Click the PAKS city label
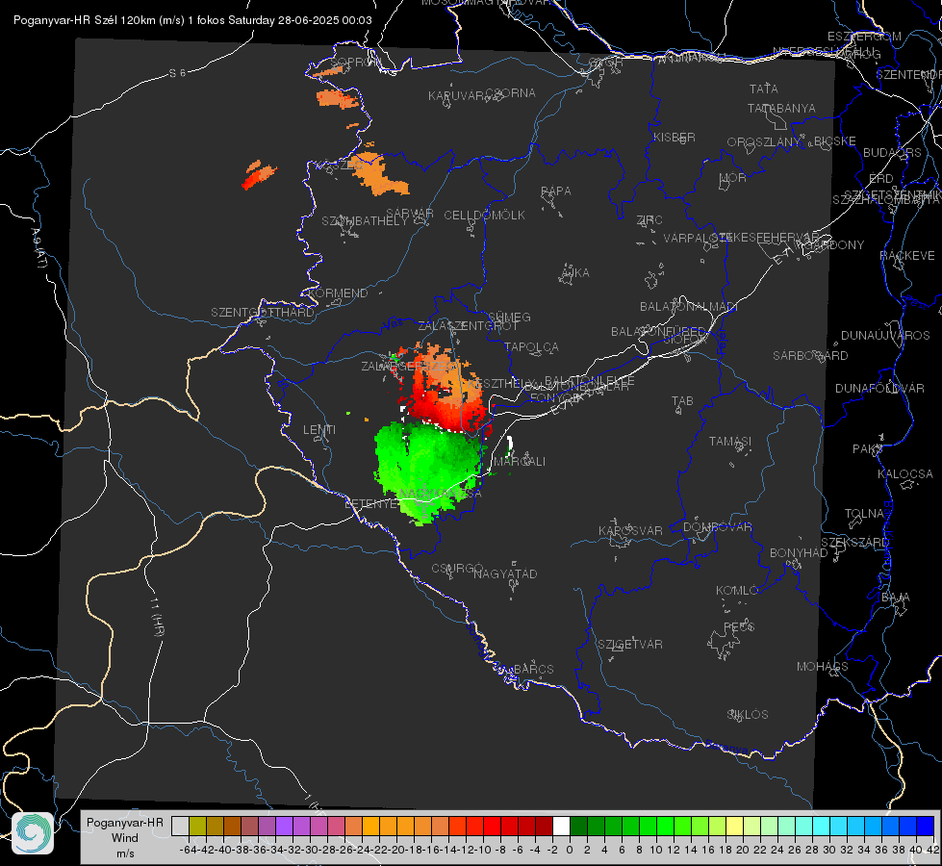Screen dimensions: 942x866 [868, 449]
